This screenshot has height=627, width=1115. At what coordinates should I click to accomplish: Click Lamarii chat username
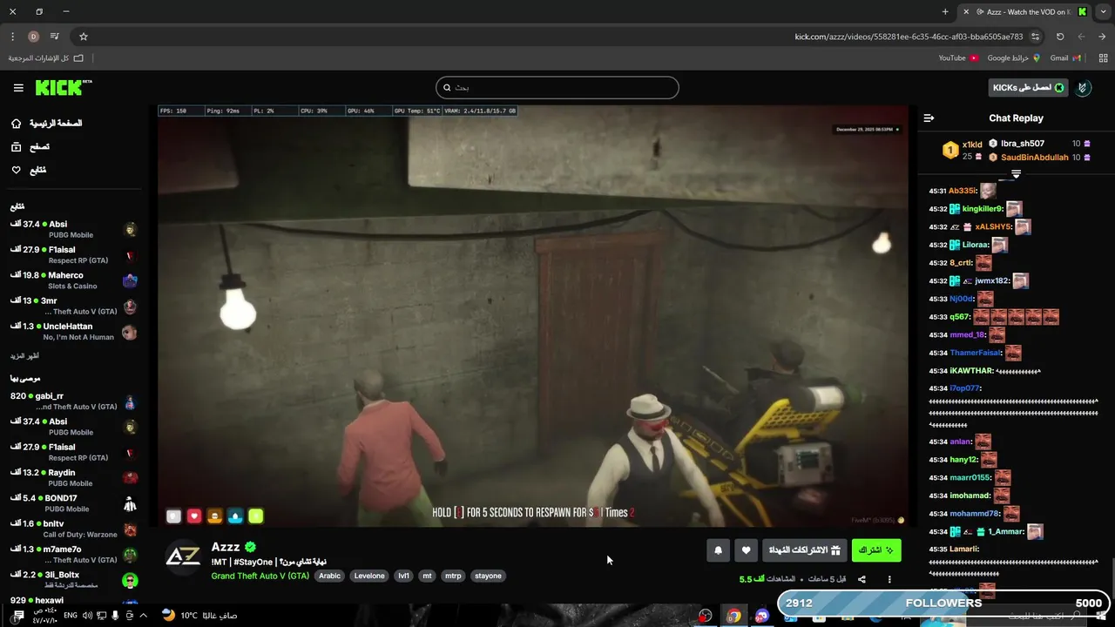[x=964, y=549]
